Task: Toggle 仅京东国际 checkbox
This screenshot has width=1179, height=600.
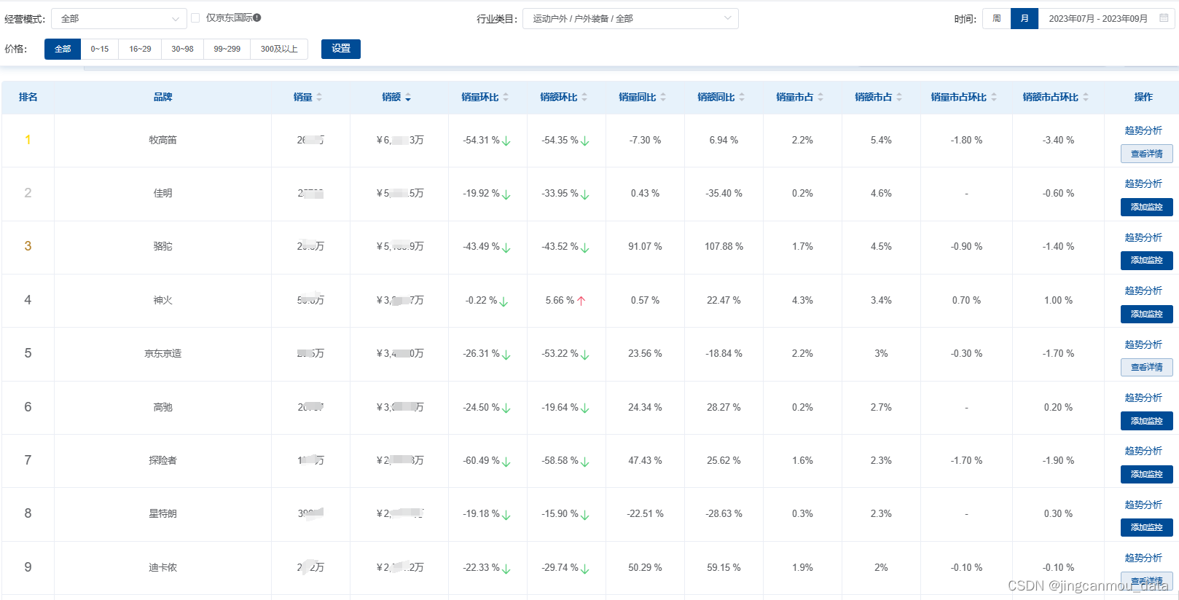Action: [x=195, y=18]
